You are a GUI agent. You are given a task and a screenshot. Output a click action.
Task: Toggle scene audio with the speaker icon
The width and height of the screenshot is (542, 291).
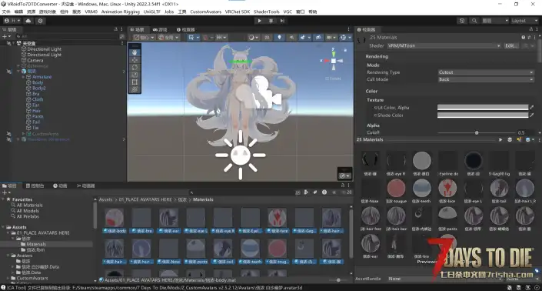(291, 38)
